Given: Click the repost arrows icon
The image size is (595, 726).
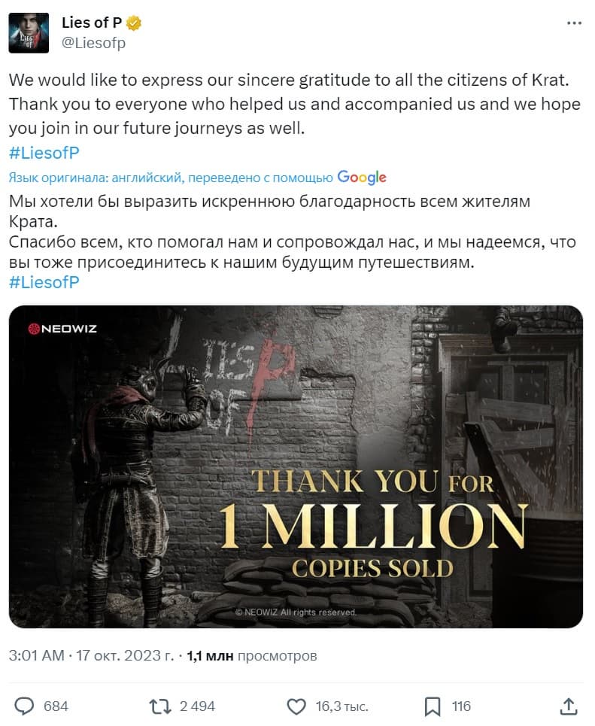Looking at the screenshot, I should pos(159,706).
